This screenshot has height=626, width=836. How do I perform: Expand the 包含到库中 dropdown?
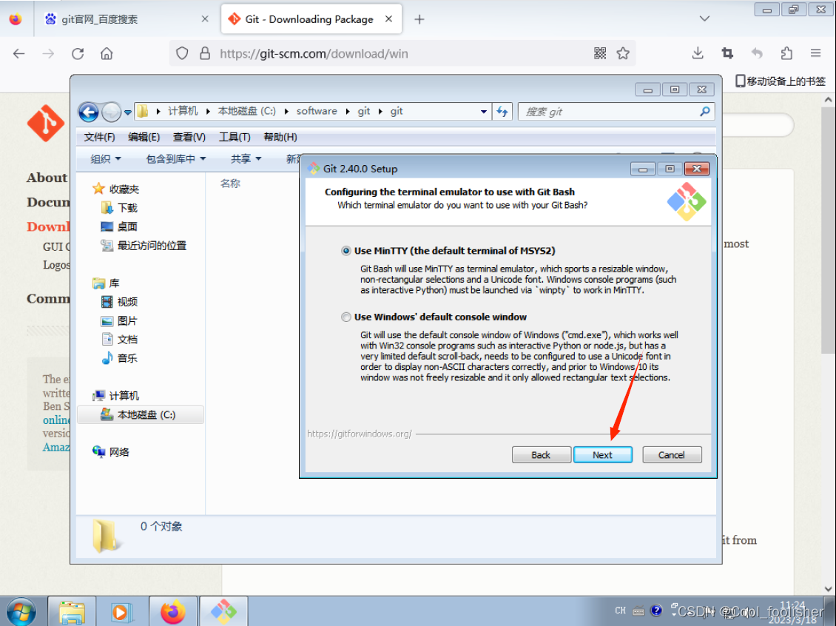click(x=176, y=159)
